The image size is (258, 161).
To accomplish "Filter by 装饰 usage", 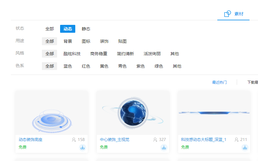I will 104,41.
